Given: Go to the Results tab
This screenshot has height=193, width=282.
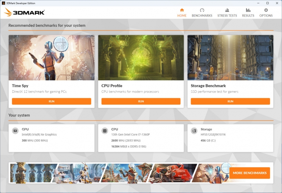Looking at the screenshot, I should coord(248,13).
